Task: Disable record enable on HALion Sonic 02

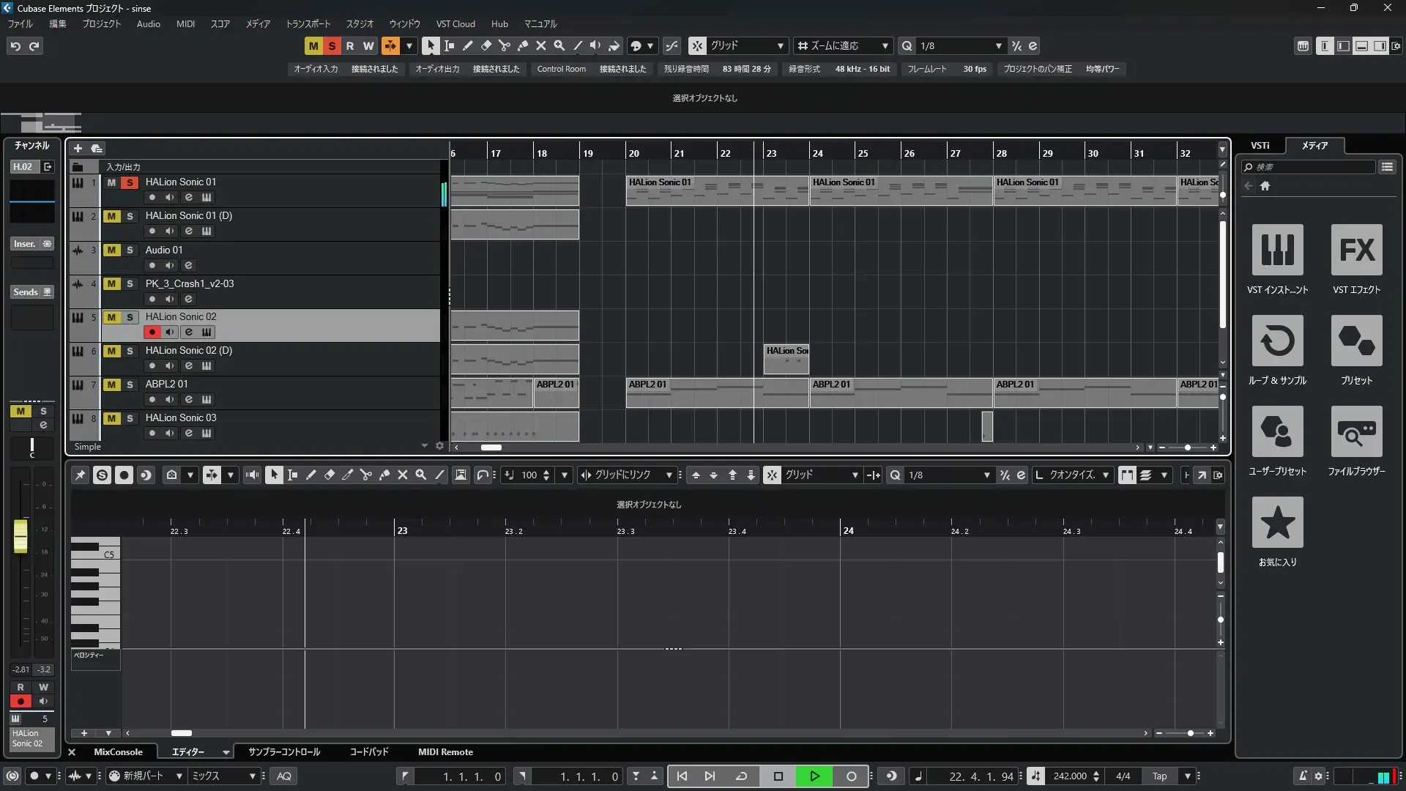Action: click(x=152, y=332)
